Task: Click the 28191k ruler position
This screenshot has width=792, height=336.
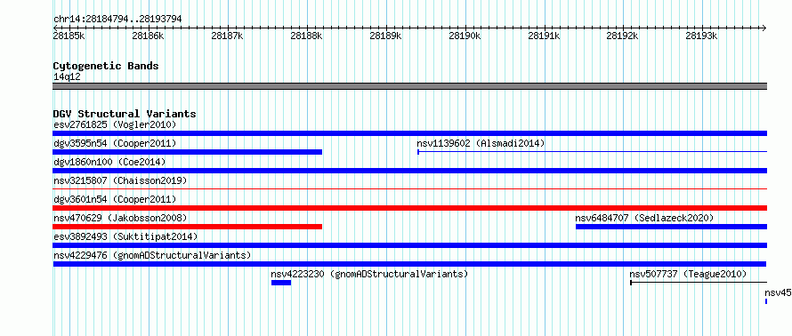Action: tap(544, 36)
